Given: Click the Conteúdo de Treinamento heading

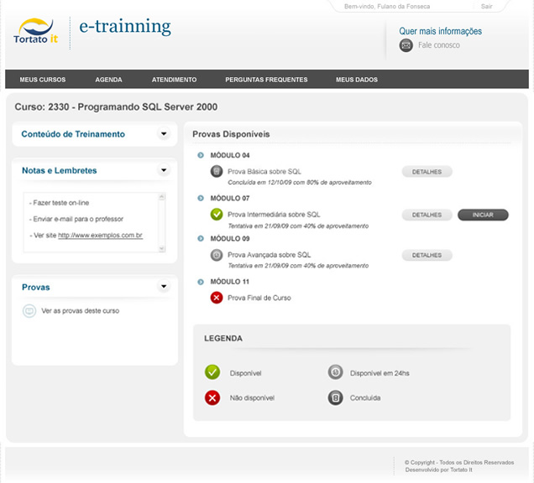Looking at the screenshot, I should (x=73, y=134).
